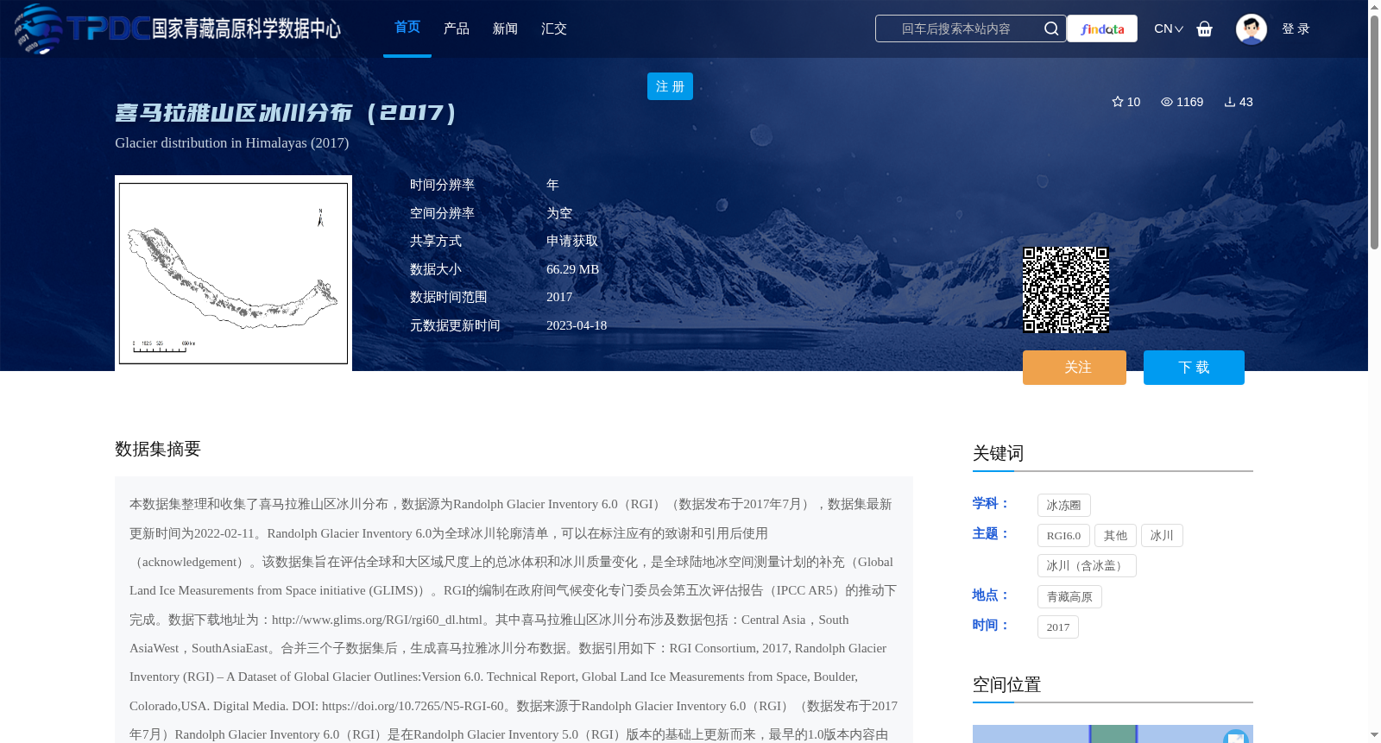
Task: Select the 其他 theme tag
Action: (x=1115, y=536)
